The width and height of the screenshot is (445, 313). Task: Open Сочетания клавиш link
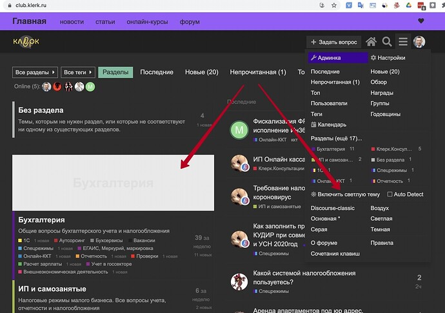coord(335,254)
